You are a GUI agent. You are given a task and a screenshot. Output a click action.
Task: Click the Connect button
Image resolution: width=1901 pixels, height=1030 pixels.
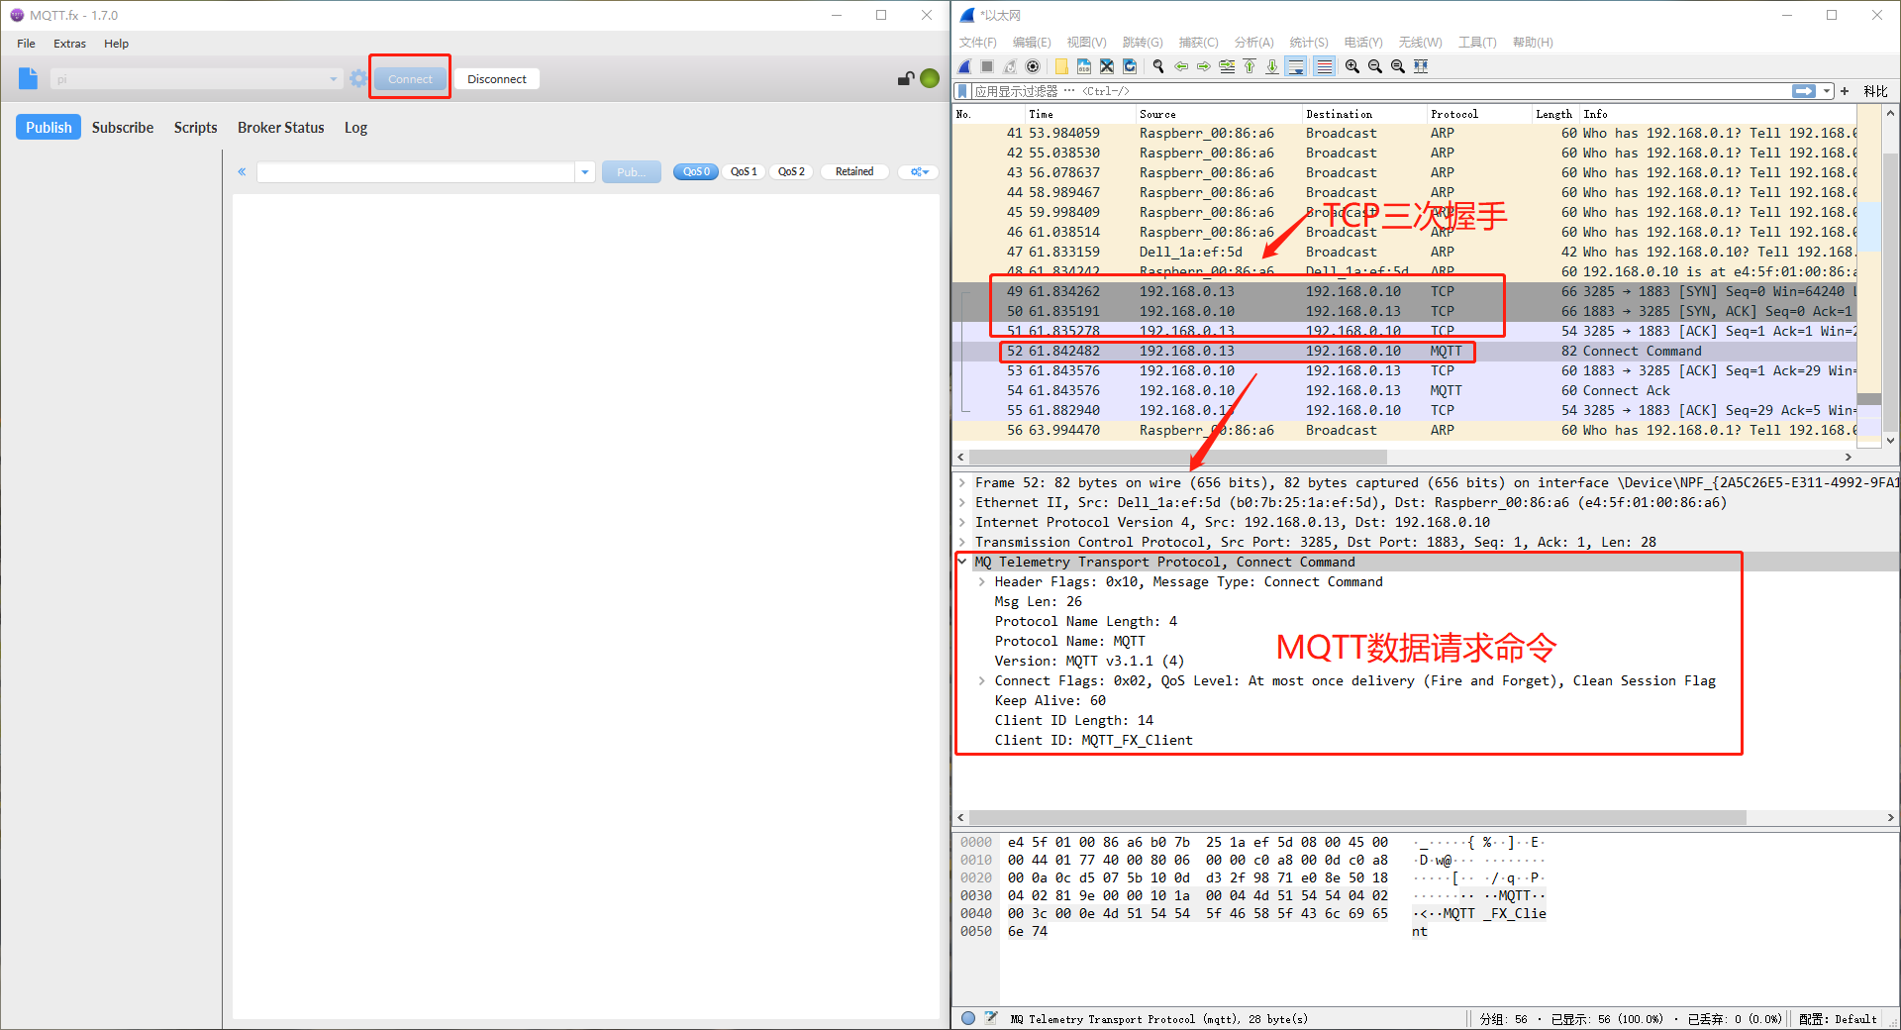pyautogui.click(x=410, y=79)
